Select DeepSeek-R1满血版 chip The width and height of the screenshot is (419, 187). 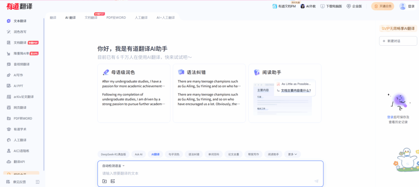[114, 154]
